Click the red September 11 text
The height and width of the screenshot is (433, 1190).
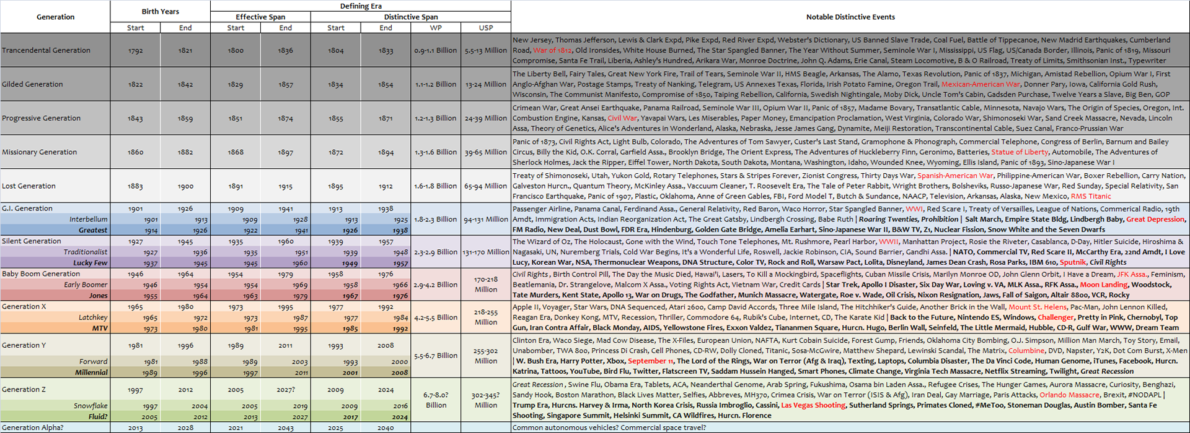650,361
